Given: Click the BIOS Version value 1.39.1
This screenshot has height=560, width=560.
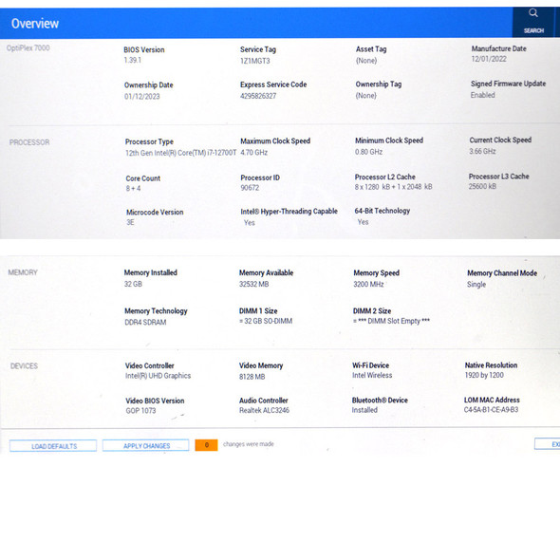Looking at the screenshot, I should [133, 60].
